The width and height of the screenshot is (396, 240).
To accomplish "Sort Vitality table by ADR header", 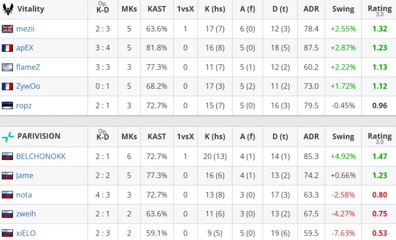I will tap(311, 9).
